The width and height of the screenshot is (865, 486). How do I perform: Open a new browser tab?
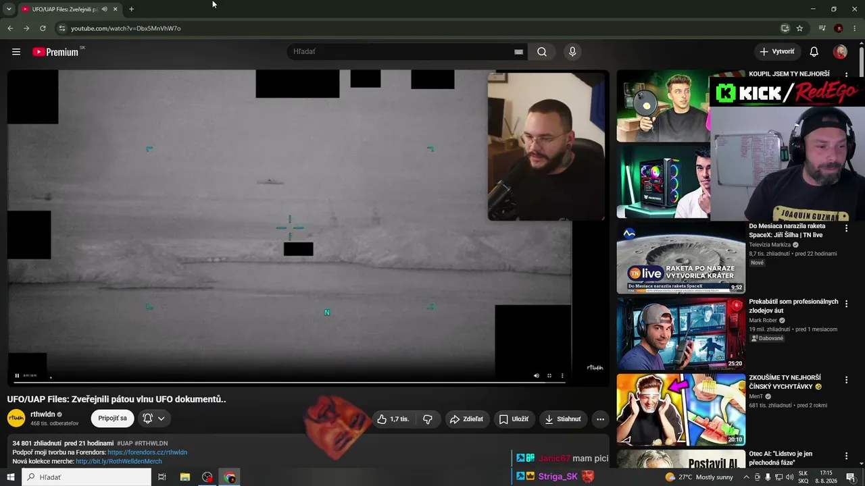click(x=131, y=9)
